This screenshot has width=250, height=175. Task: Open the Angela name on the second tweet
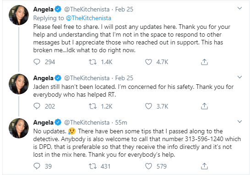click(43, 78)
